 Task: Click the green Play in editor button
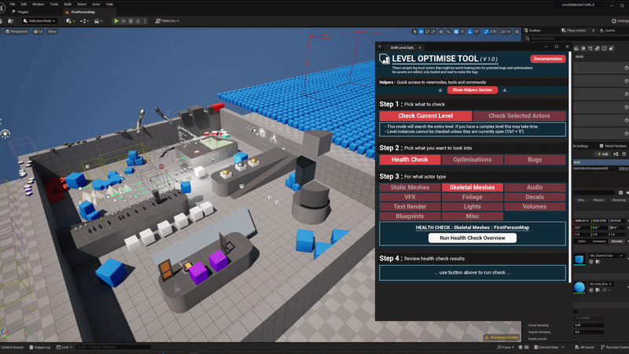[116, 21]
